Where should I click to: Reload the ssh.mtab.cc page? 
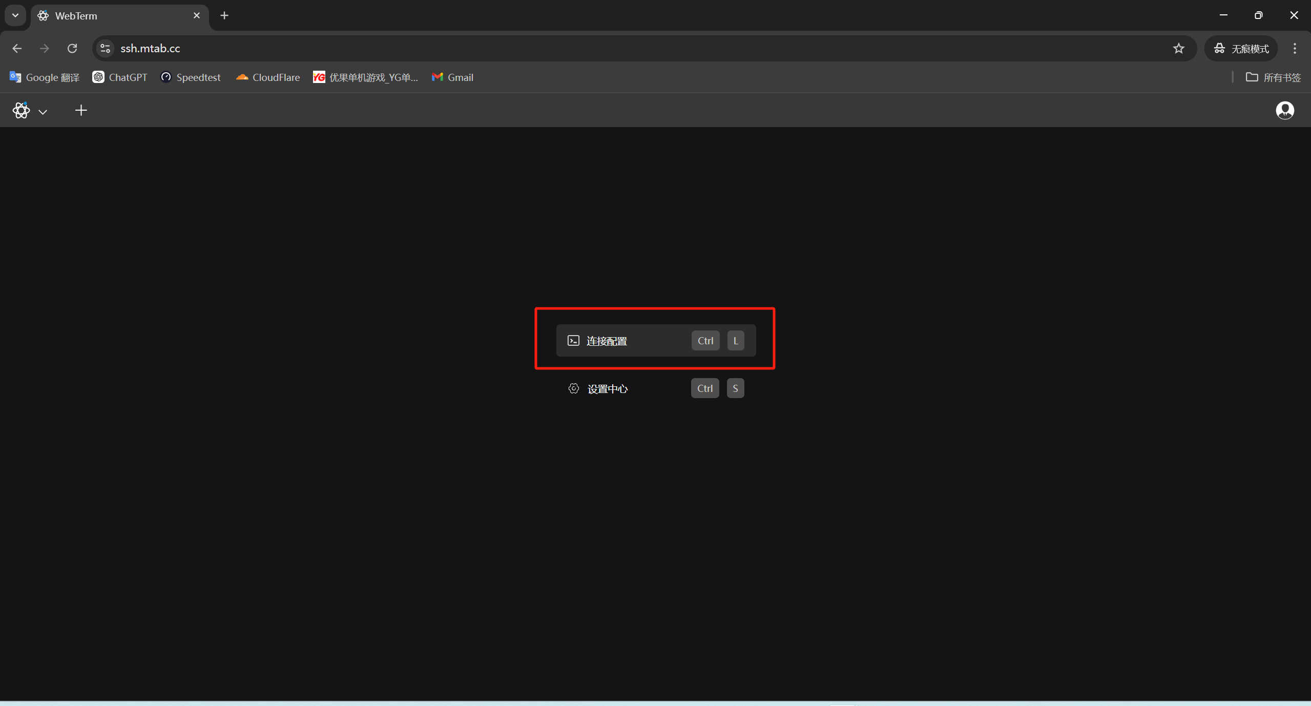tap(72, 48)
